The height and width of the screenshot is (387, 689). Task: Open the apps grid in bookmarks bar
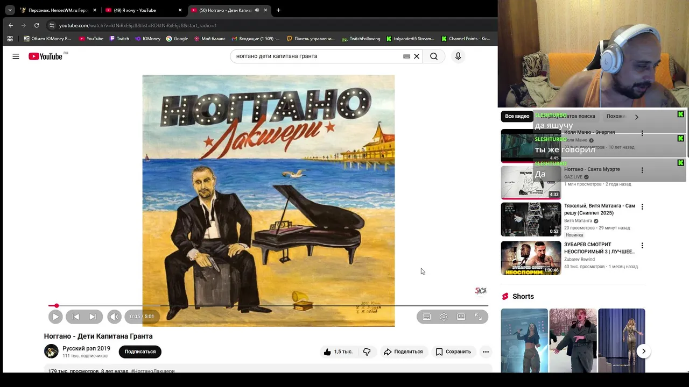[10, 39]
